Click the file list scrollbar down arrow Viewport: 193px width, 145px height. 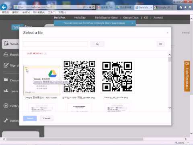point(170,108)
